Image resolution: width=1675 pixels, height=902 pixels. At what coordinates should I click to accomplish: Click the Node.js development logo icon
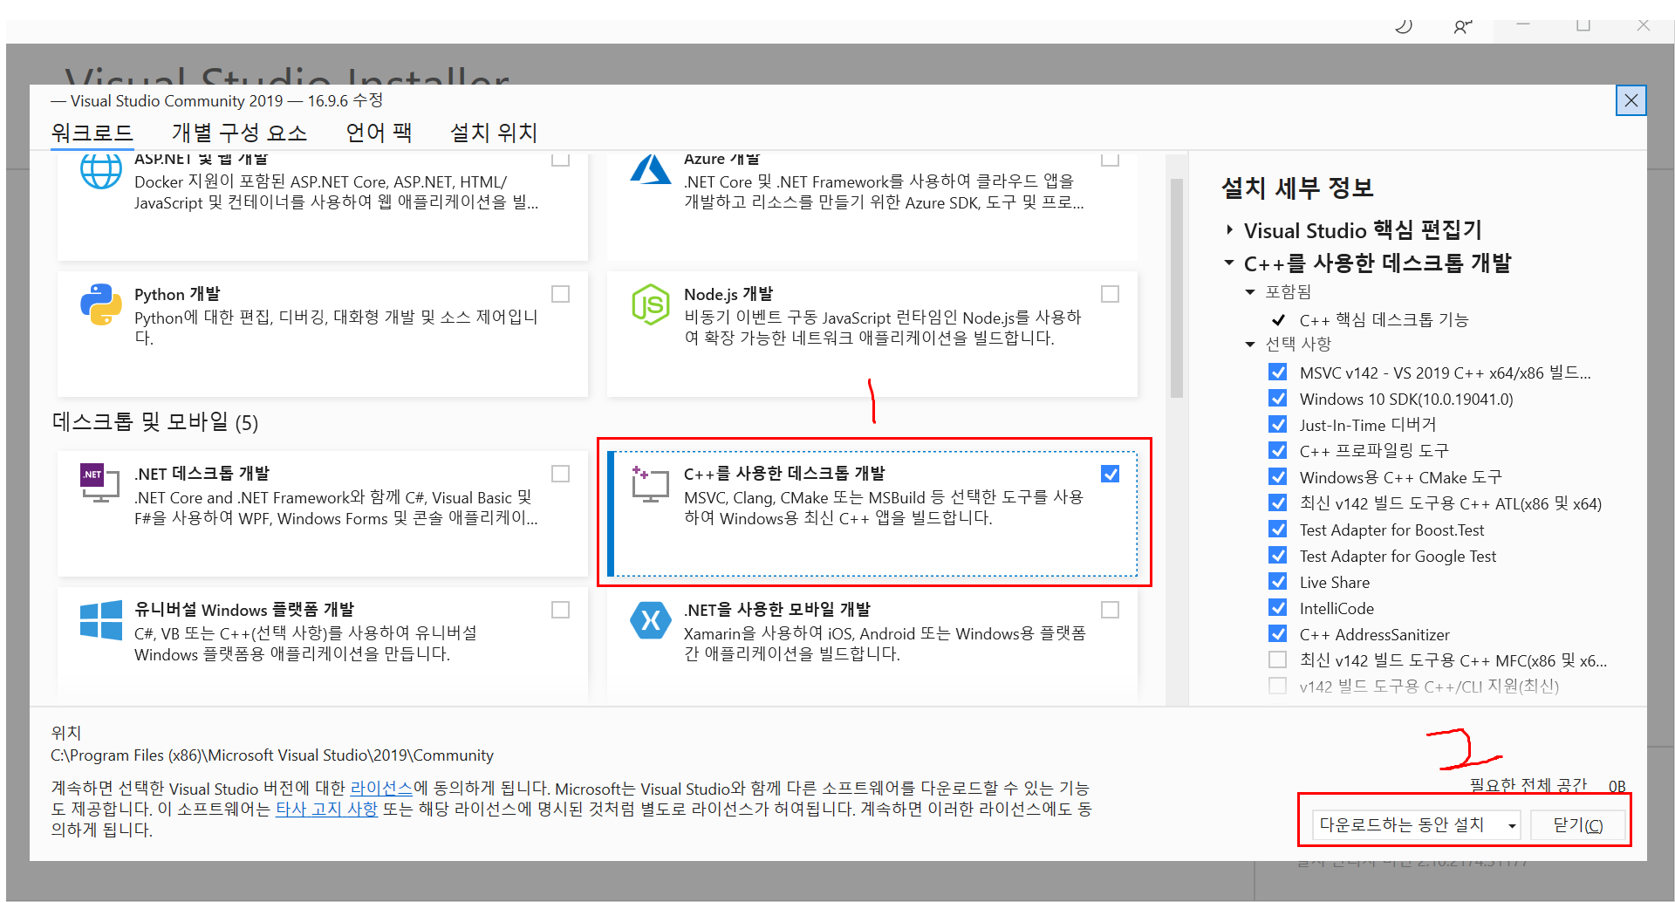click(650, 304)
